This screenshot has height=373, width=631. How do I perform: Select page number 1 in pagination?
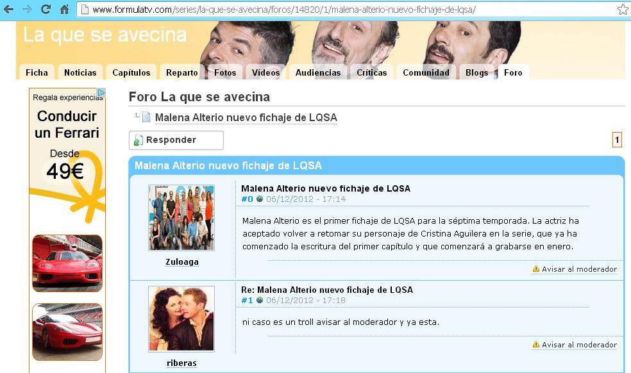(x=617, y=140)
